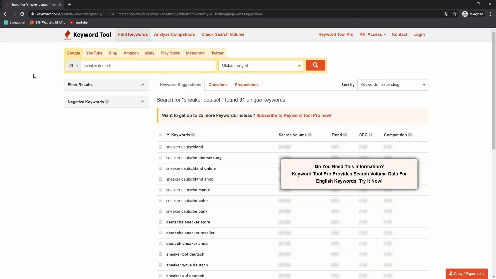Switch to the Play Store tab

[170, 53]
